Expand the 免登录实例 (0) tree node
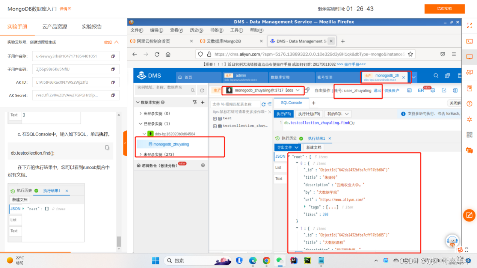477x268 pixels. point(141,113)
